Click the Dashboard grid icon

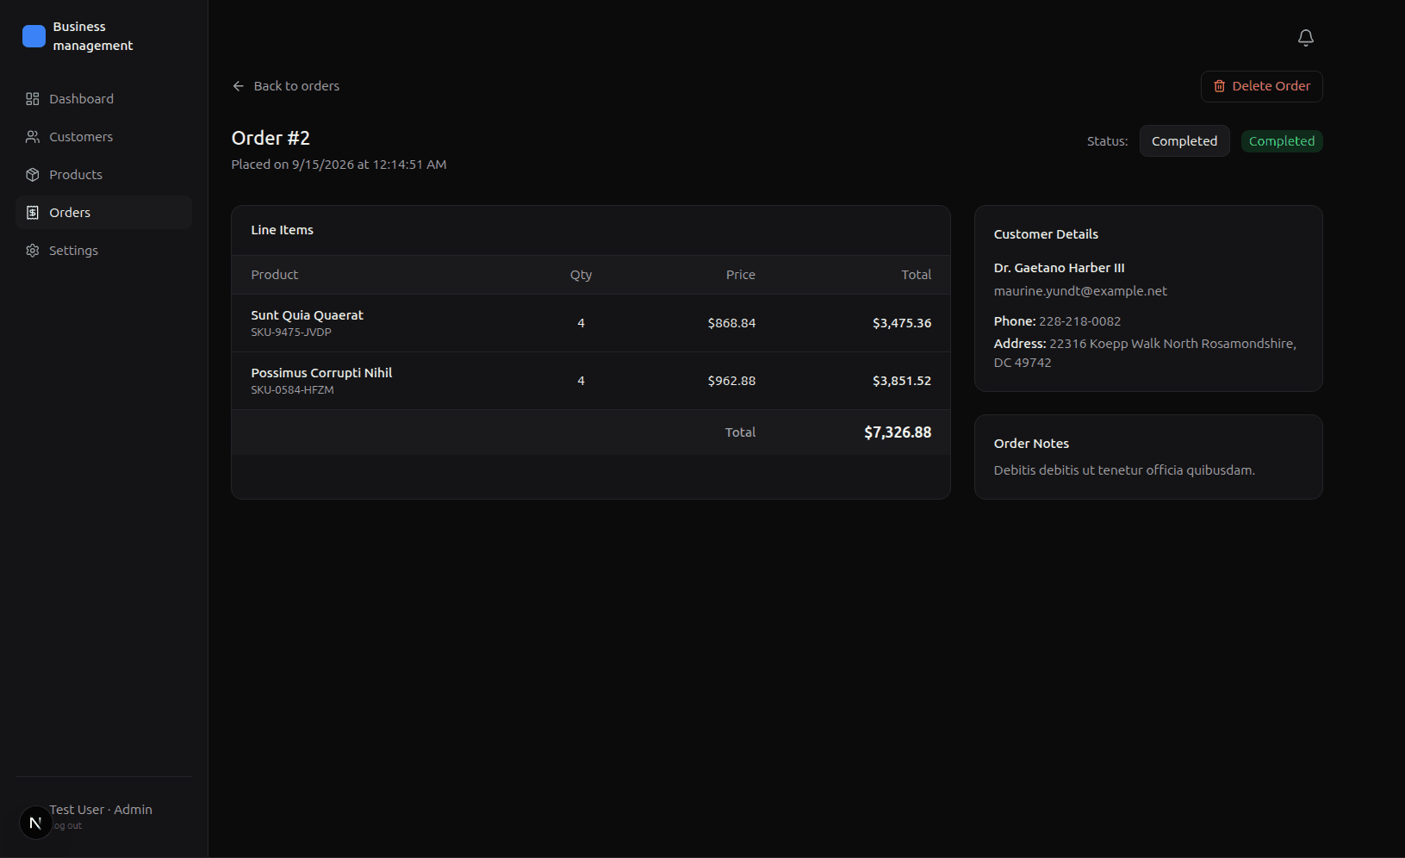pyautogui.click(x=33, y=99)
